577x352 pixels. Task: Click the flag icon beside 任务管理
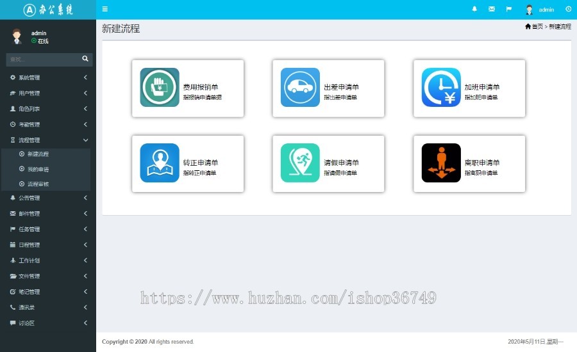click(13, 229)
